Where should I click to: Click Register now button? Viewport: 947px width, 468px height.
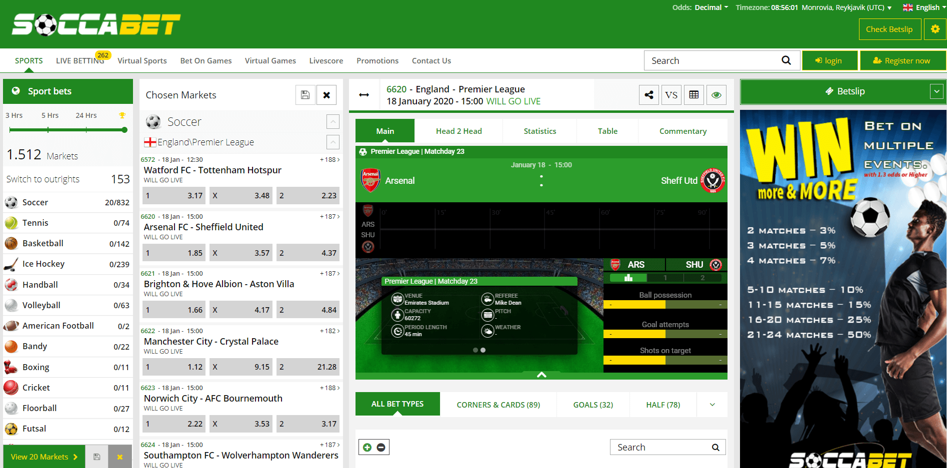(x=902, y=60)
